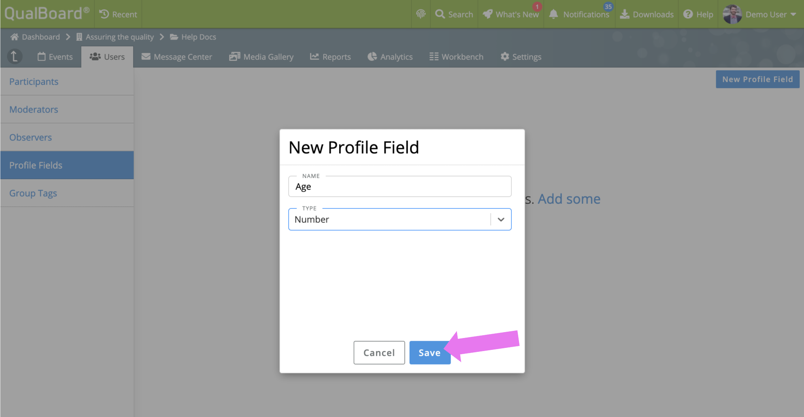Switch to the Message Center tab

point(177,57)
